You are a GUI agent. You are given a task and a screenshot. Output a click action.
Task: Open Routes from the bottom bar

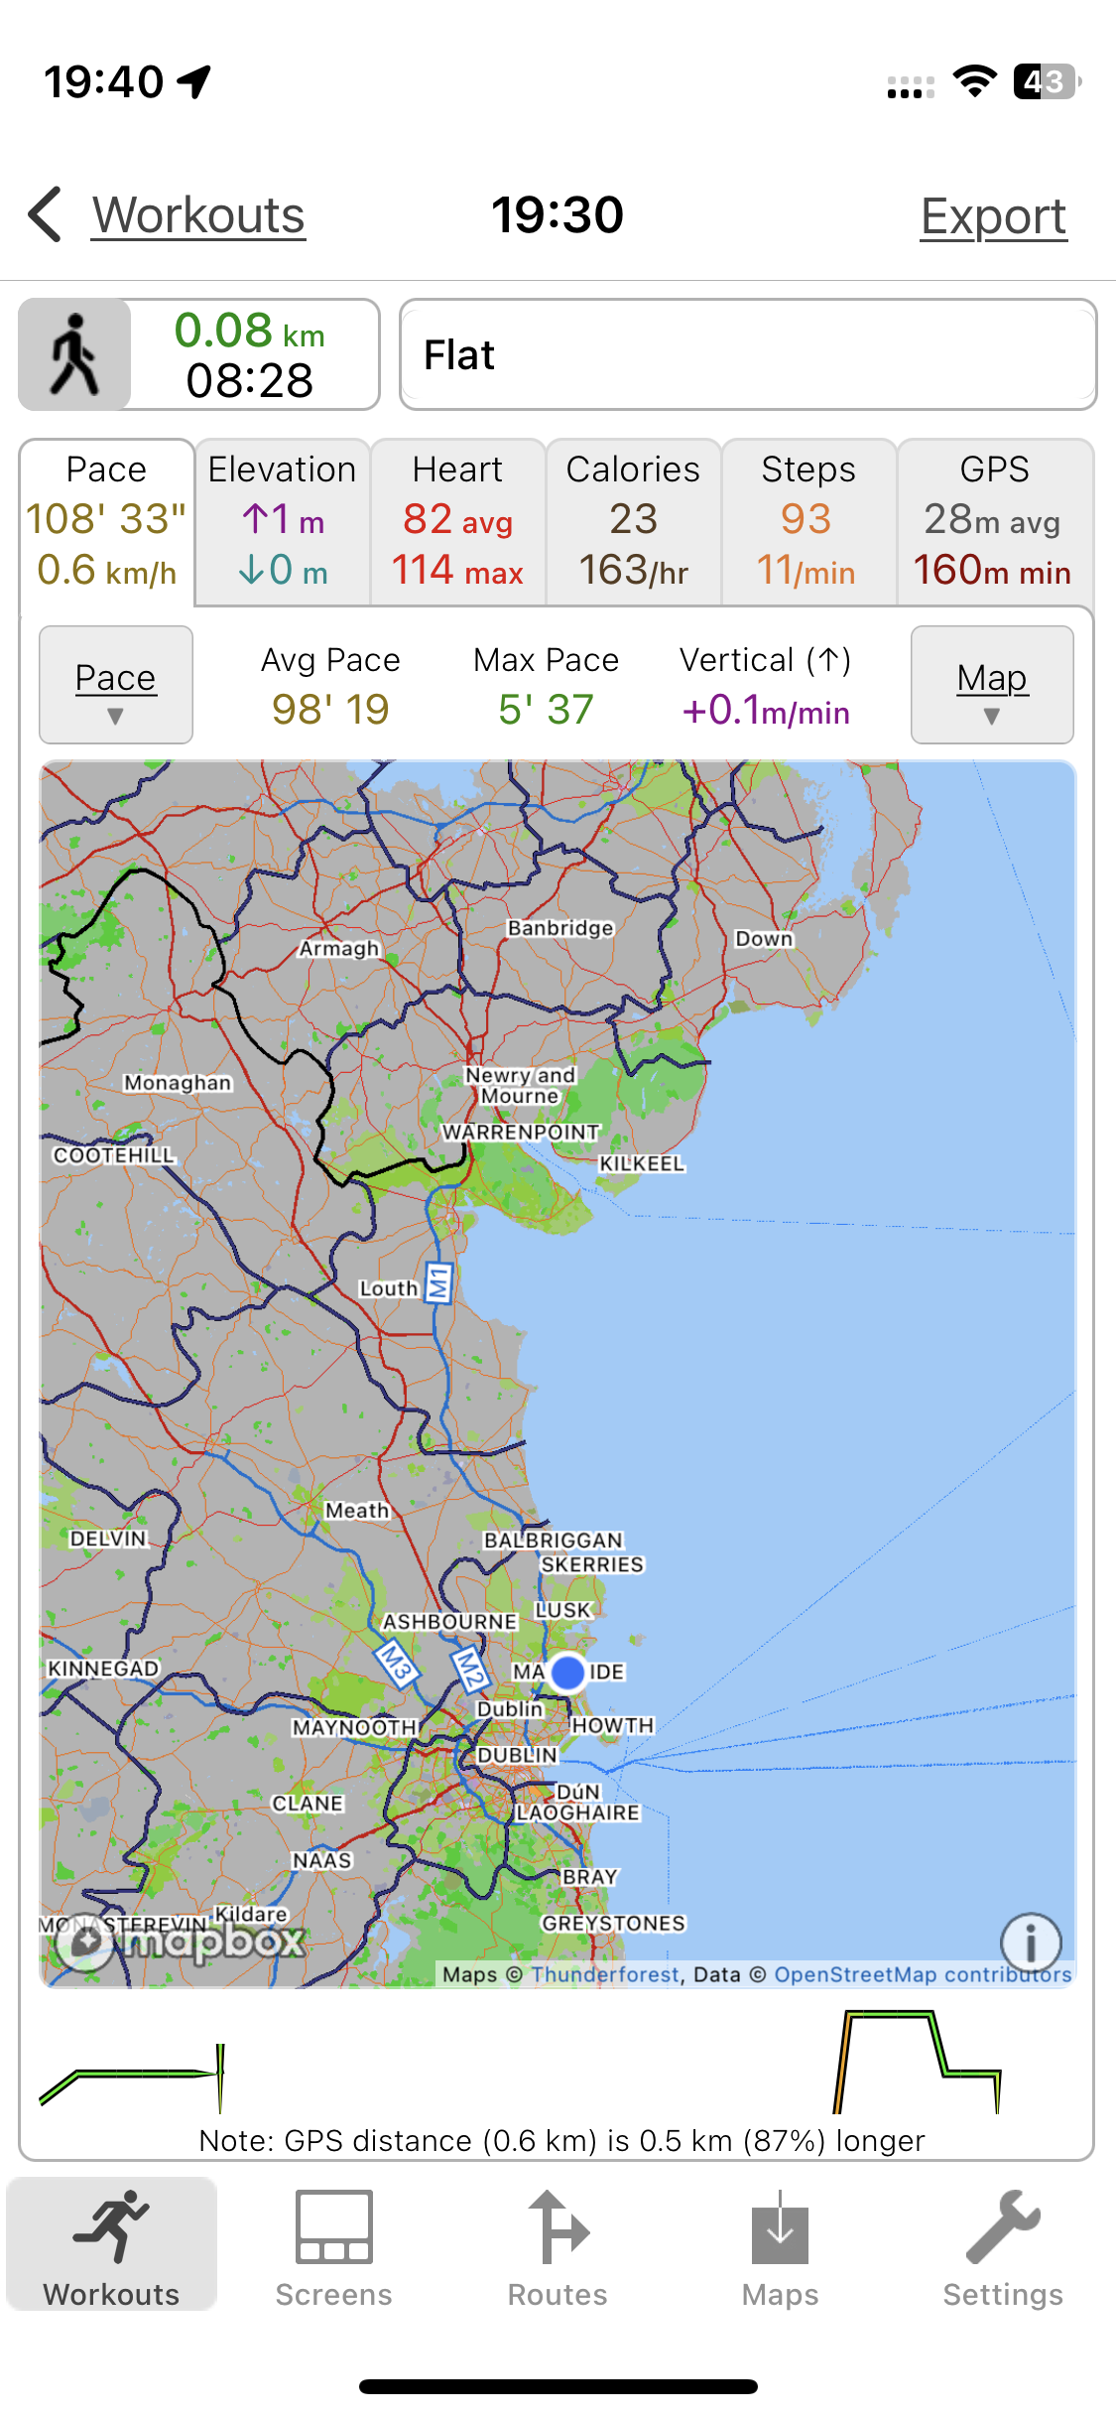[558, 2249]
